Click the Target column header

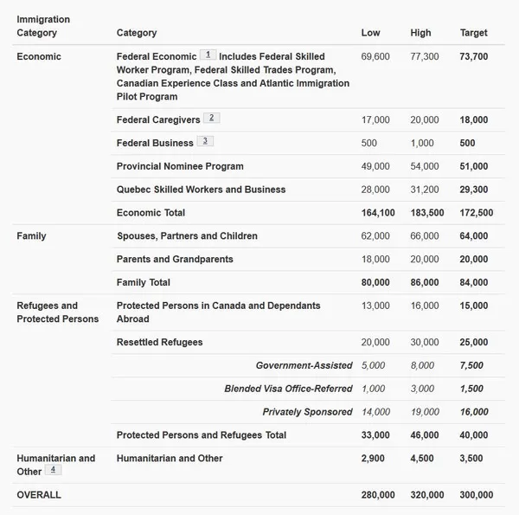coord(474,33)
